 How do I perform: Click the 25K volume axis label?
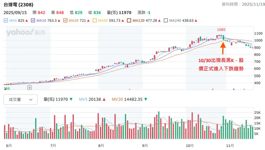click(257, 112)
